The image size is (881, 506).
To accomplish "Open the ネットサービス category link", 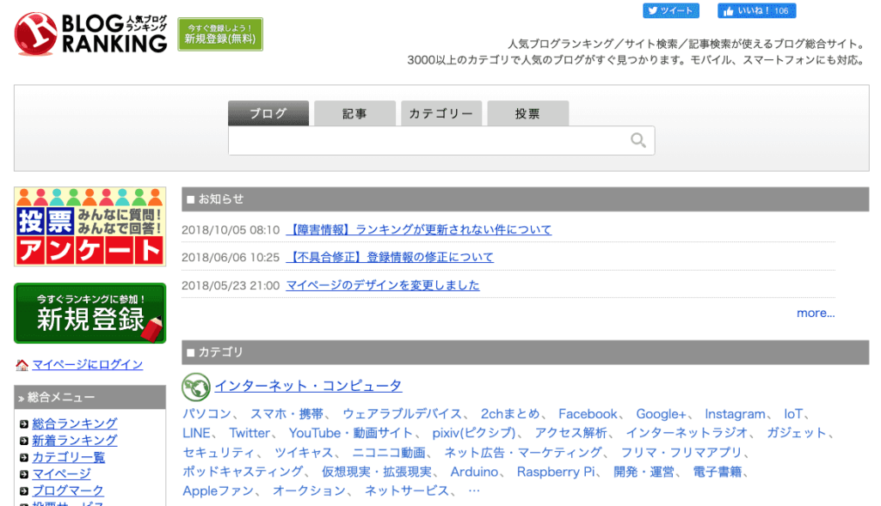I will tap(407, 491).
